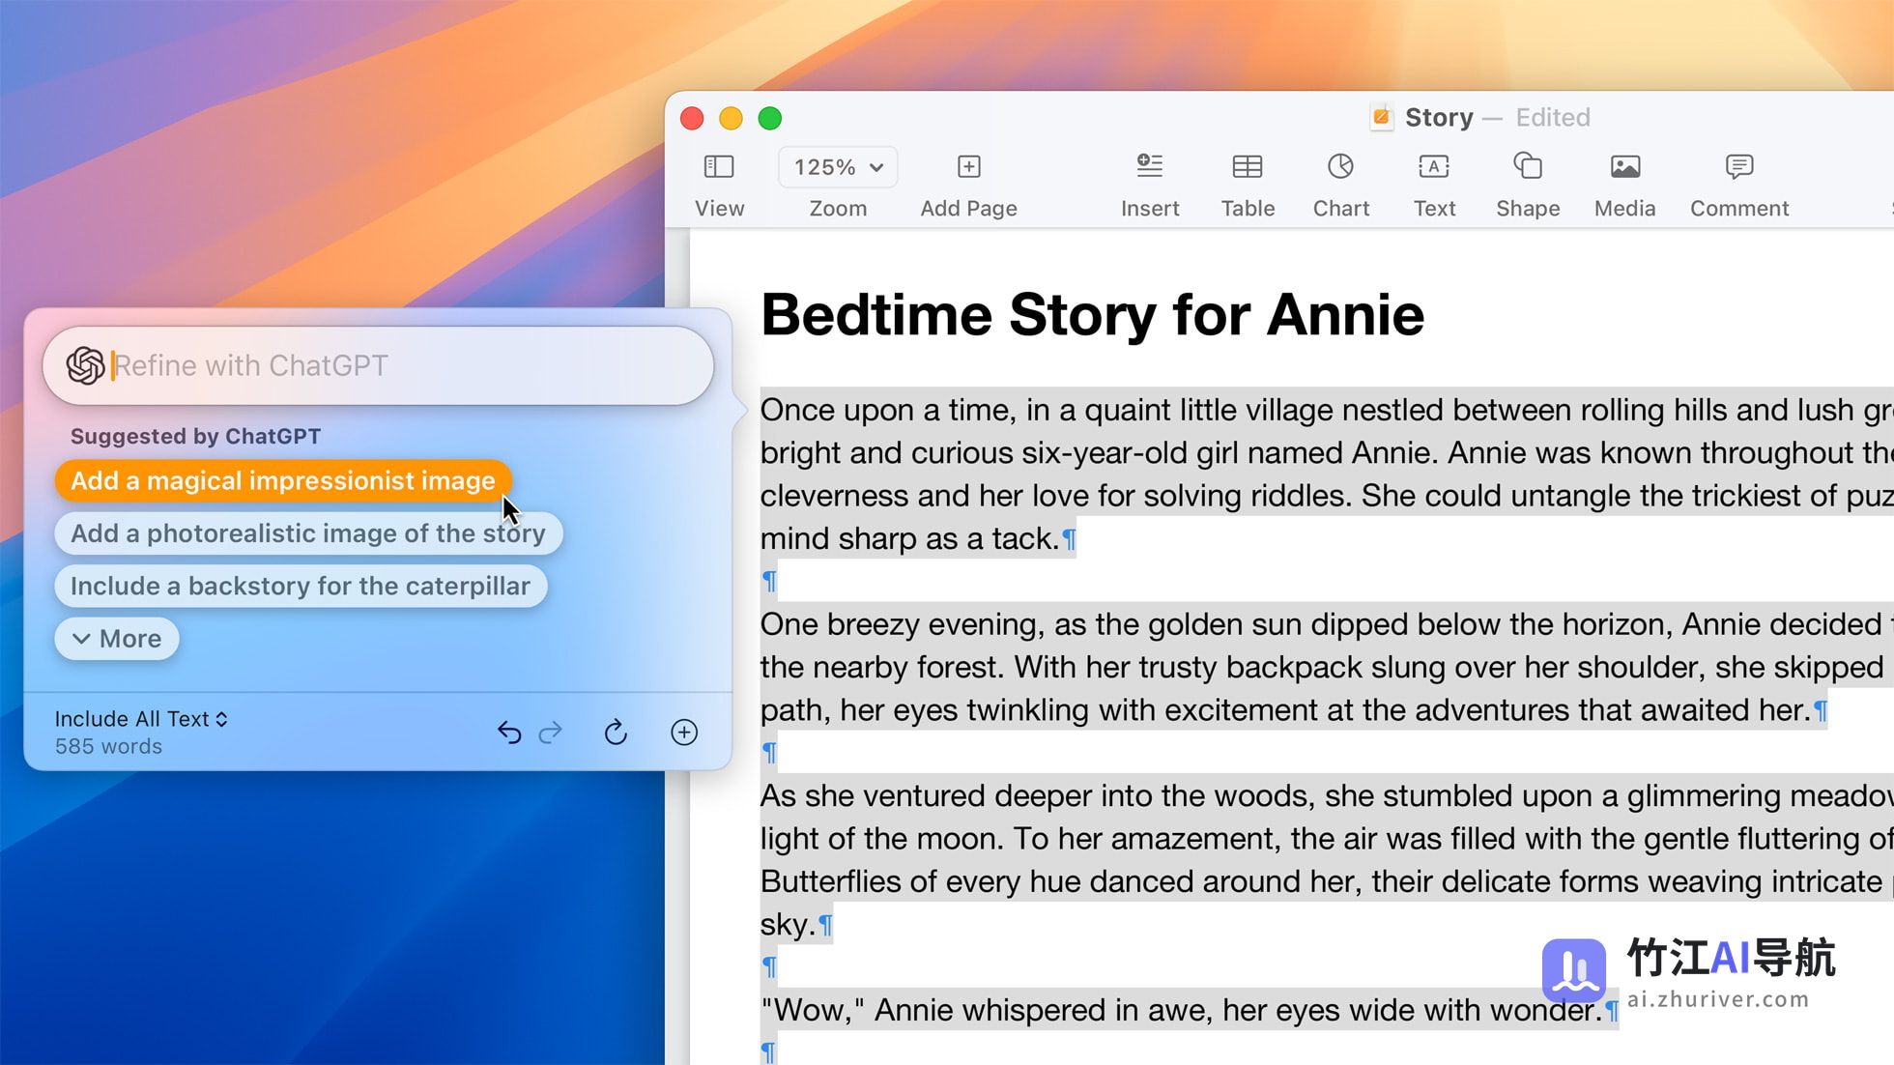Minimize the Story window with yellow button
Screen dimensions: 1894x1065
(x=731, y=118)
